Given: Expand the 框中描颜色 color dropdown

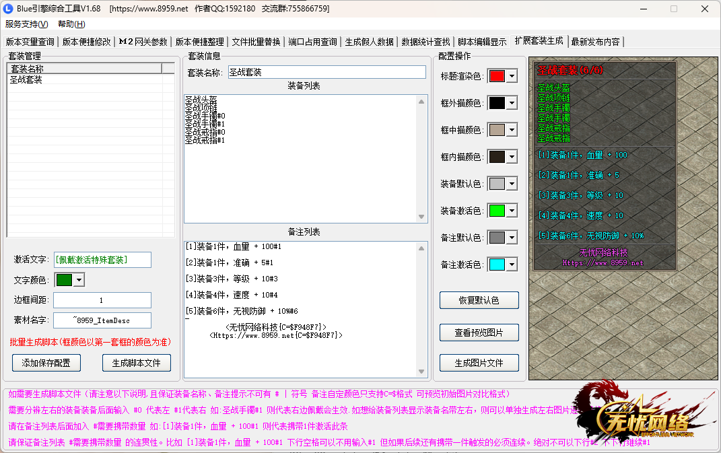Looking at the screenshot, I should pos(512,130).
